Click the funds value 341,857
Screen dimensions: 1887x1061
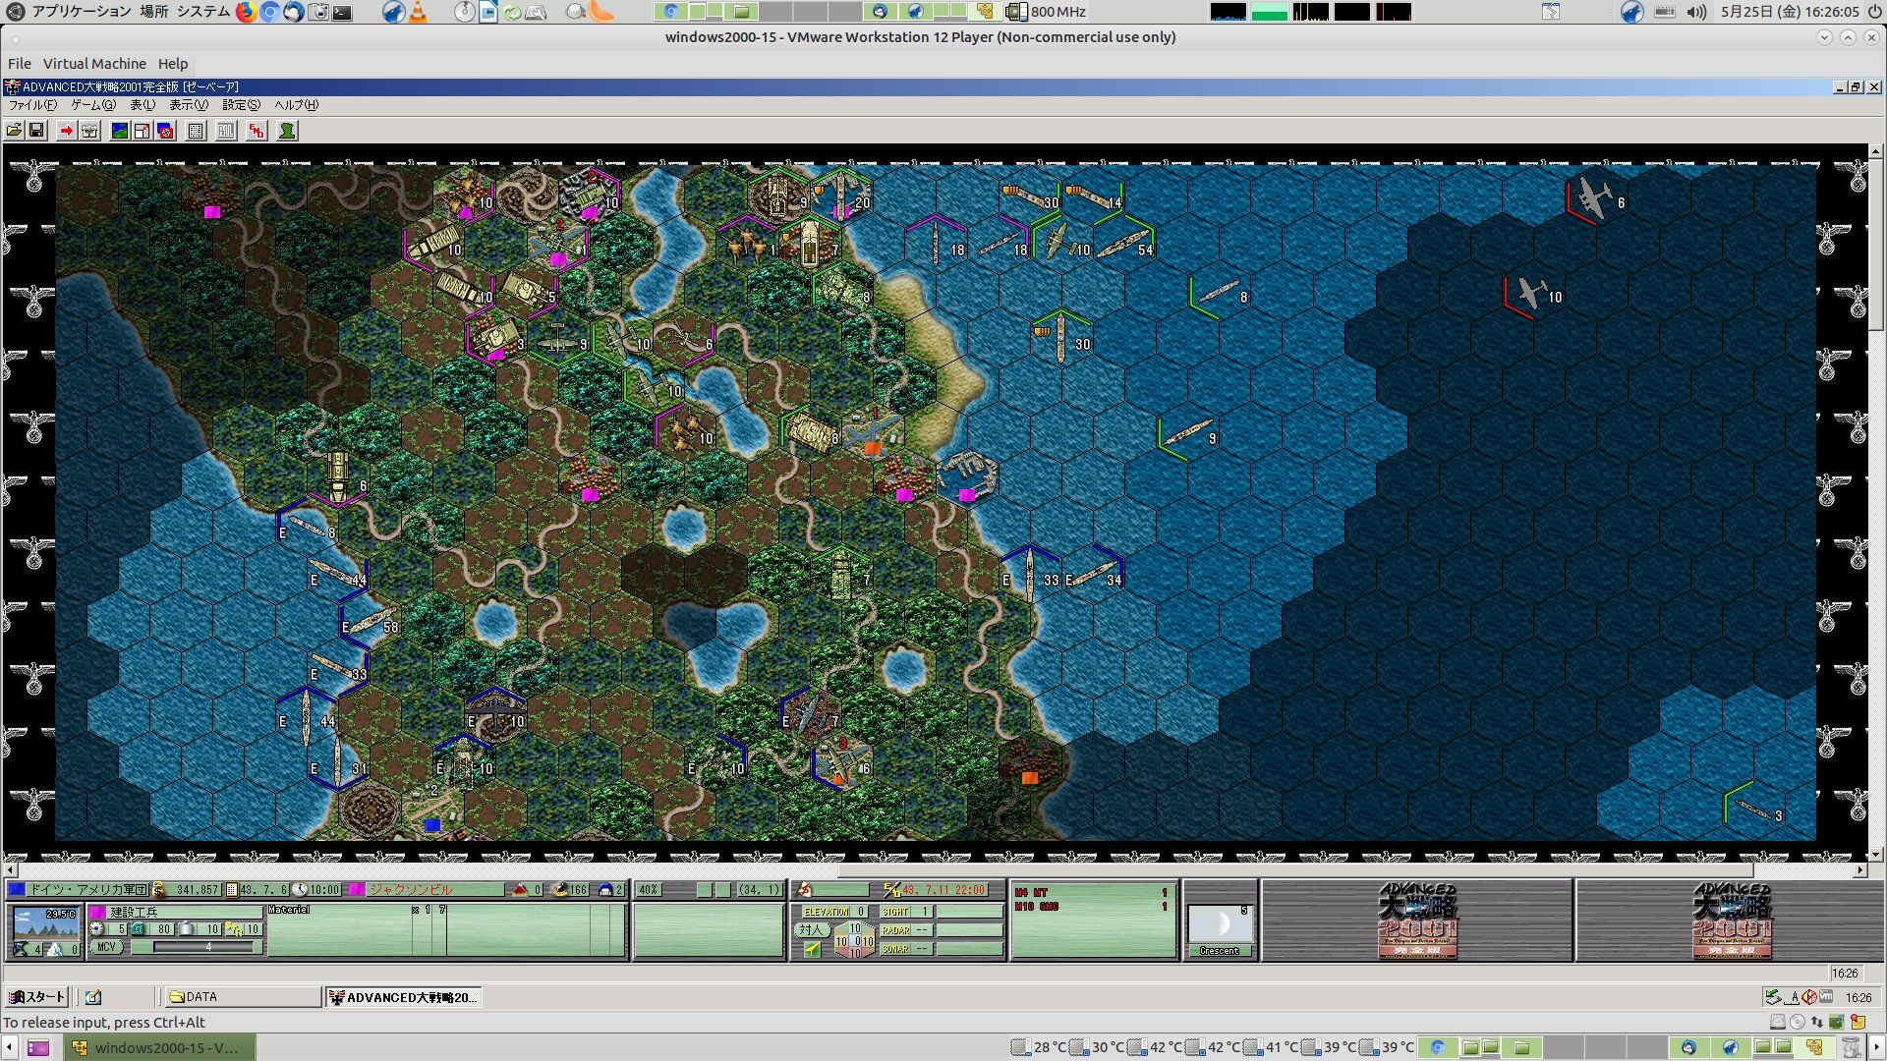pyautogui.click(x=196, y=890)
